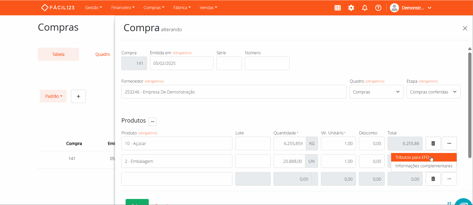Screen dimensions: 473x205
Task: Delete the empty third product row
Action: coord(433,179)
